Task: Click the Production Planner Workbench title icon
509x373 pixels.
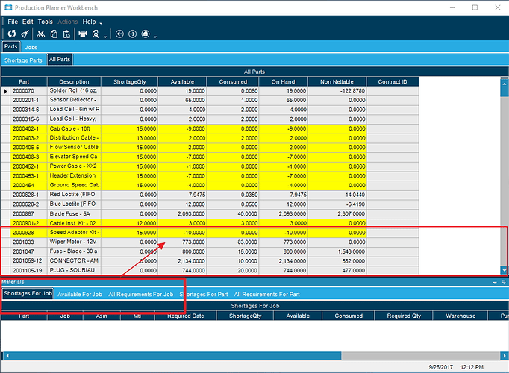Action: pos(8,7)
